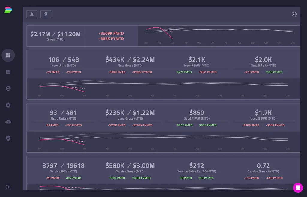Click Service RO's (MTD) 3797 / 19618

[64, 165]
